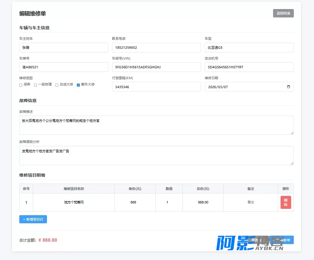Click the 故障描述 textarea resize handle
The width and height of the screenshot is (314, 260).
(x=292, y=133)
